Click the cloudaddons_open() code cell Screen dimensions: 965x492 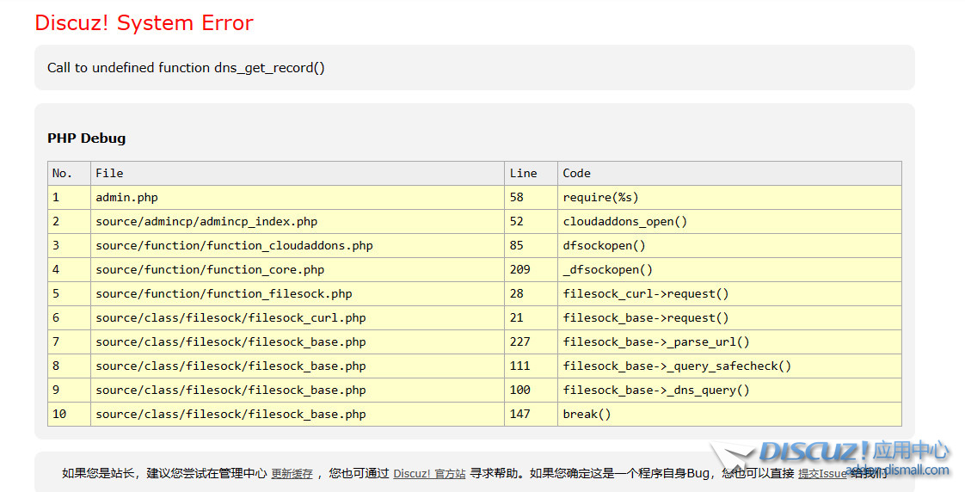coord(624,221)
